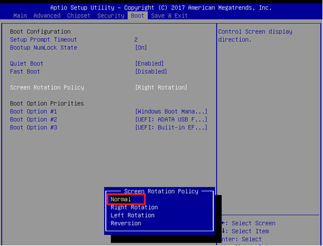Pick Left Rotation in the popup list

pos(133,215)
